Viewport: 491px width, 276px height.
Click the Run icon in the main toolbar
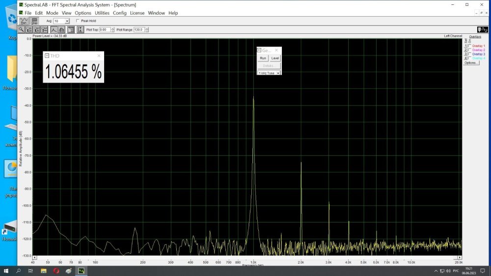[x=24, y=21]
